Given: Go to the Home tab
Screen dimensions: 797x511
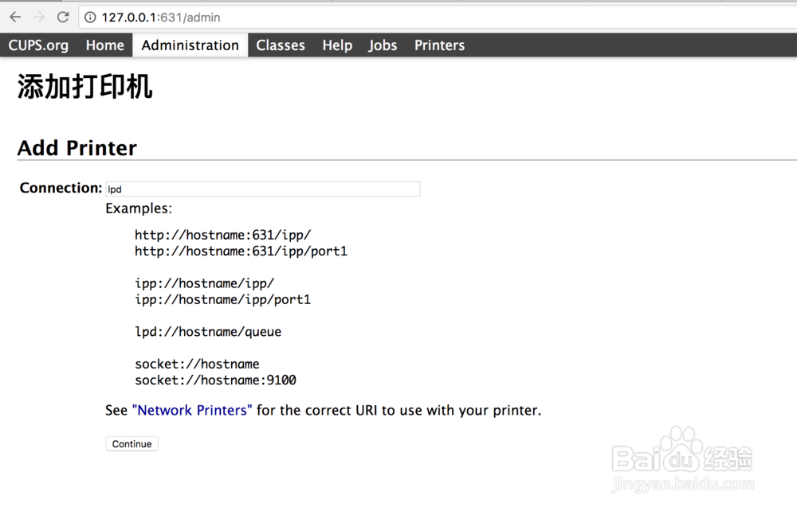Looking at the screenshot, I should click(x=105, y=45).
